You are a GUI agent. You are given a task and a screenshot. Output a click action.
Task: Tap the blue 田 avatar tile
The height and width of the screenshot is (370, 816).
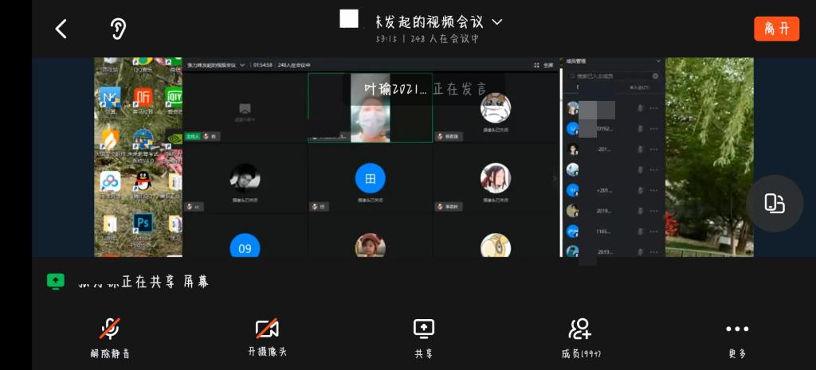370,179
